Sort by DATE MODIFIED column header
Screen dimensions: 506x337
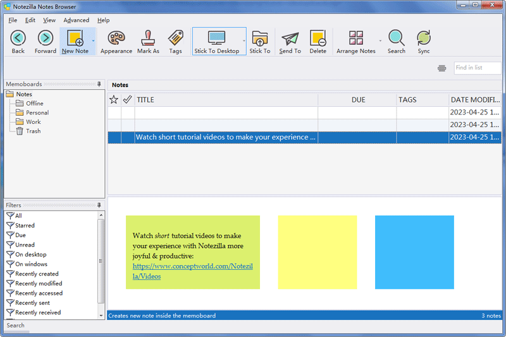point(475,100)
